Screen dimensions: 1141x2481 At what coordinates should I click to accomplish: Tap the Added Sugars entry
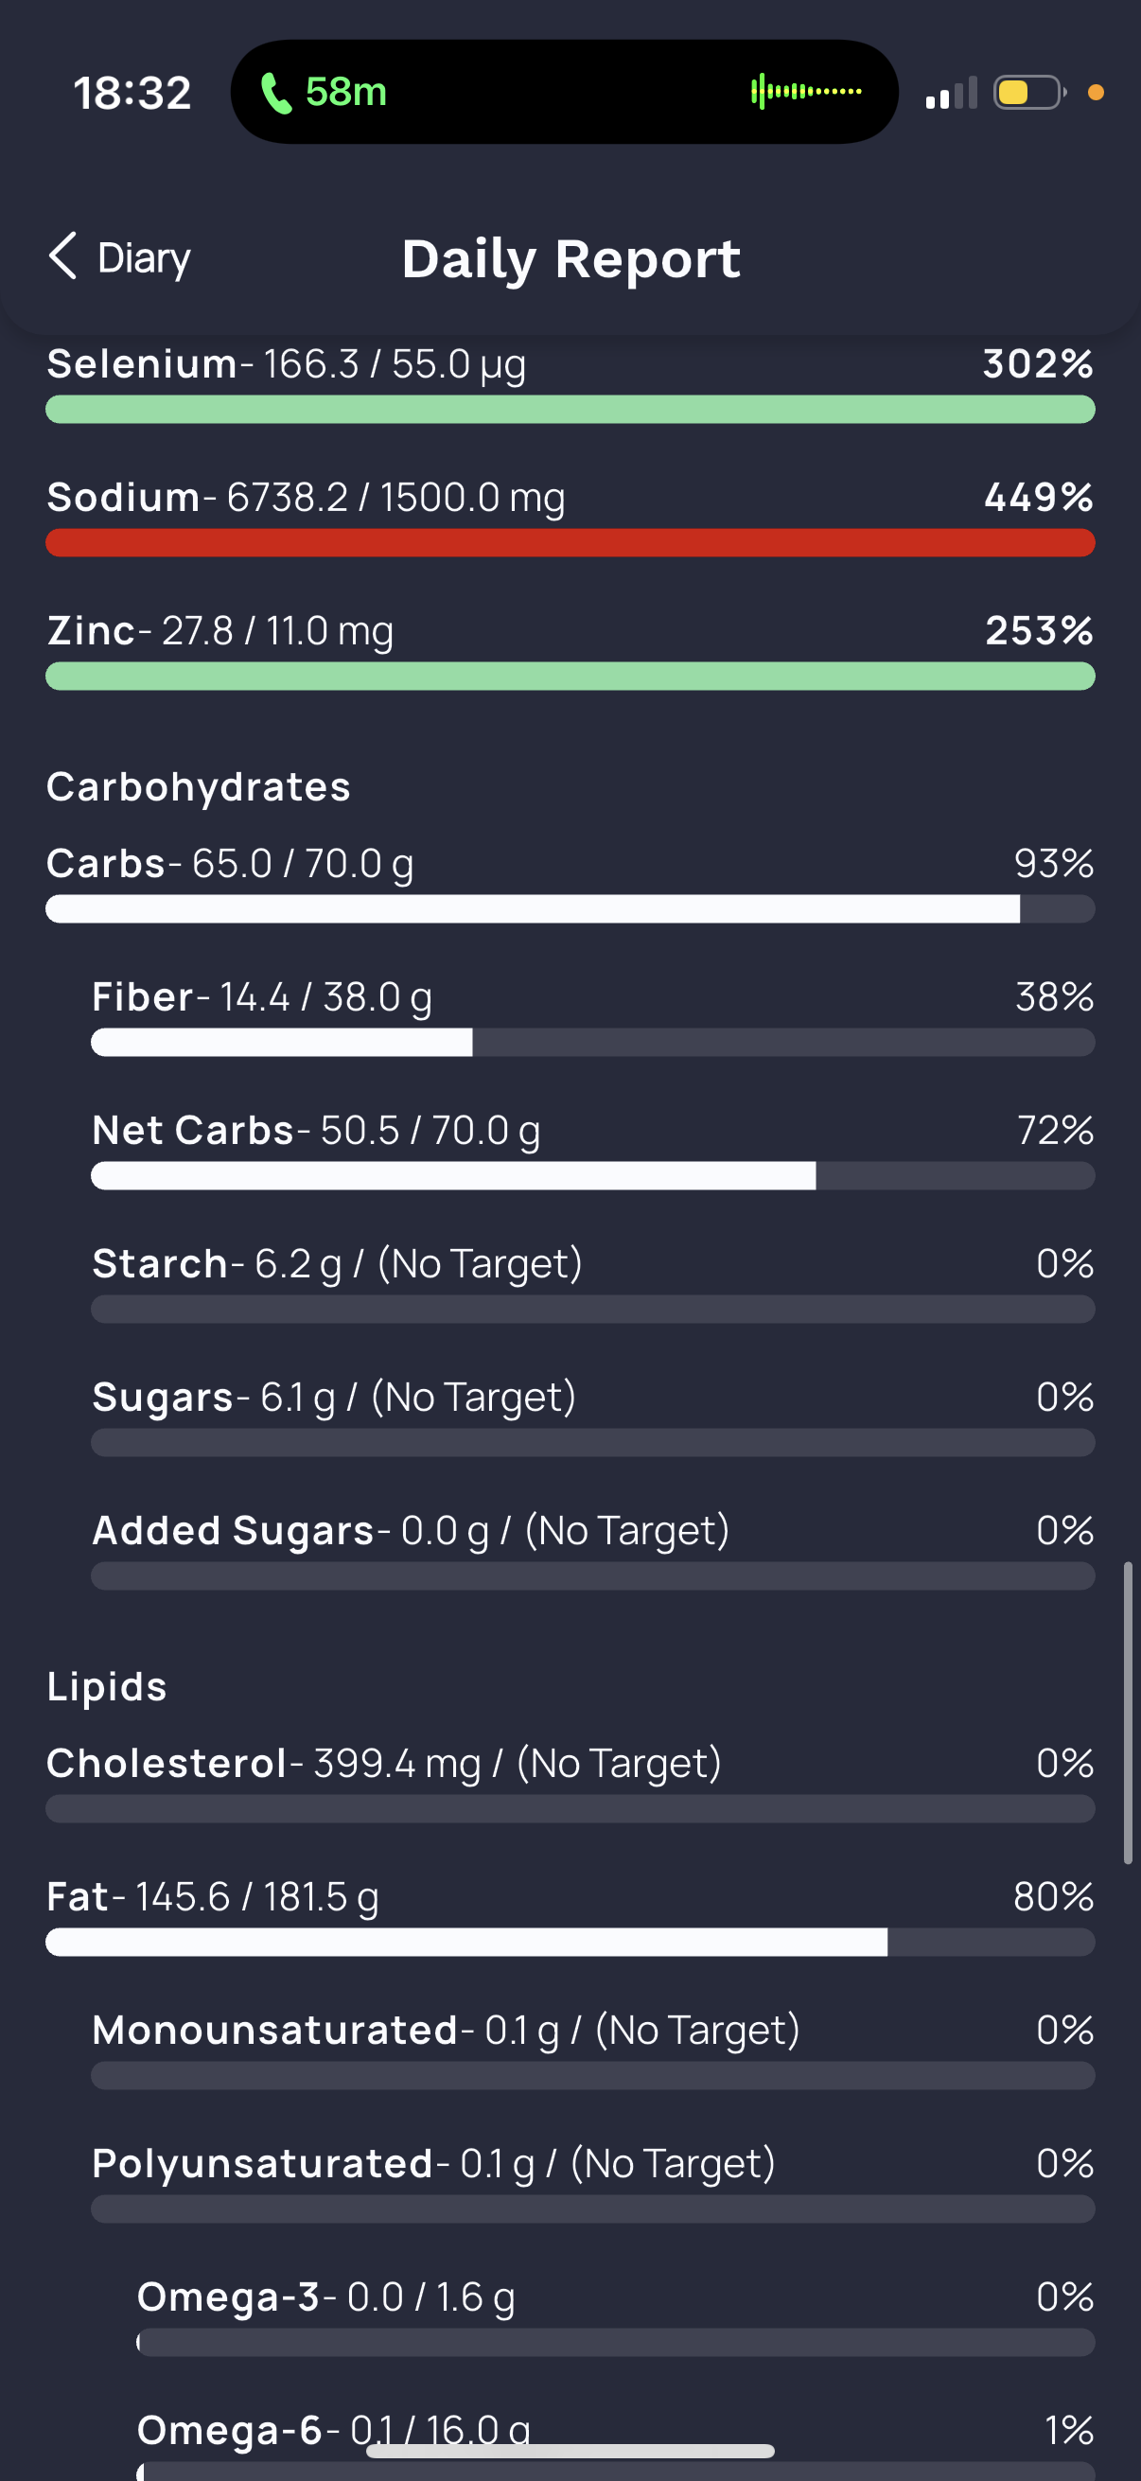[593, 1550]
